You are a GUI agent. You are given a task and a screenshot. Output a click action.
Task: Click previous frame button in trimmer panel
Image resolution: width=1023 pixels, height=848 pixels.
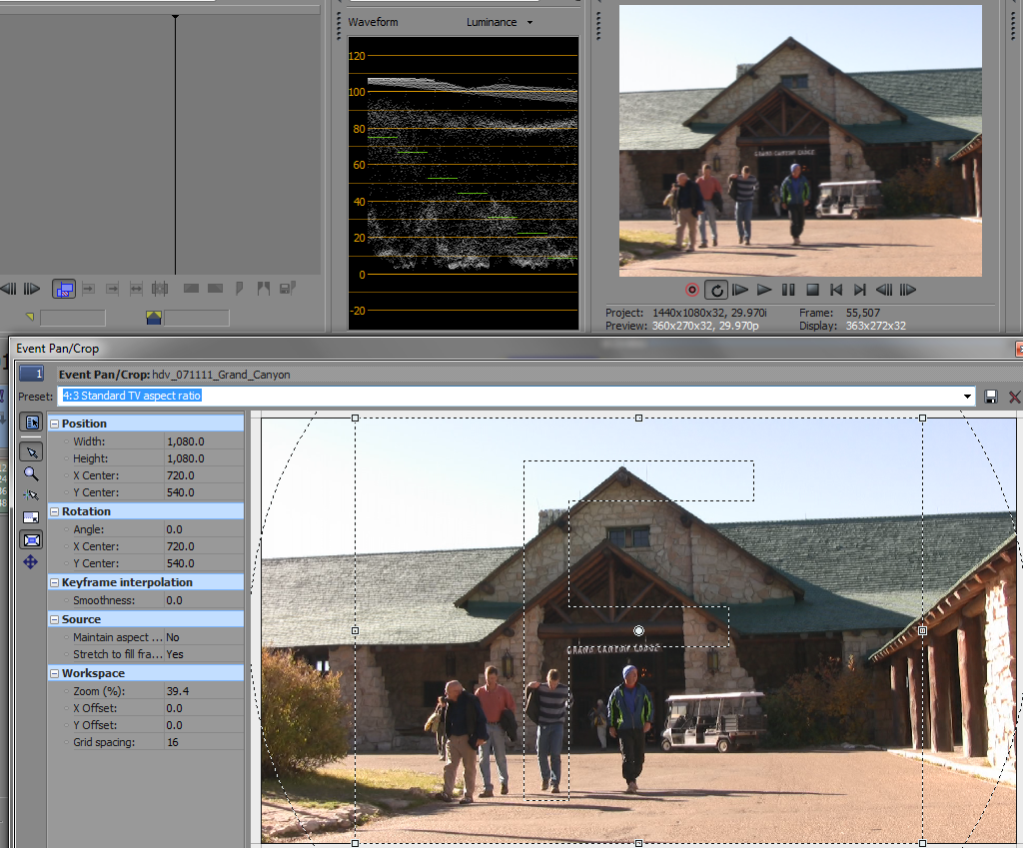click(8, 289)
